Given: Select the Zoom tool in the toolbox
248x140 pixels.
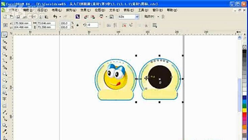Looking at the screenshot, I should click(x=5, y=54).
